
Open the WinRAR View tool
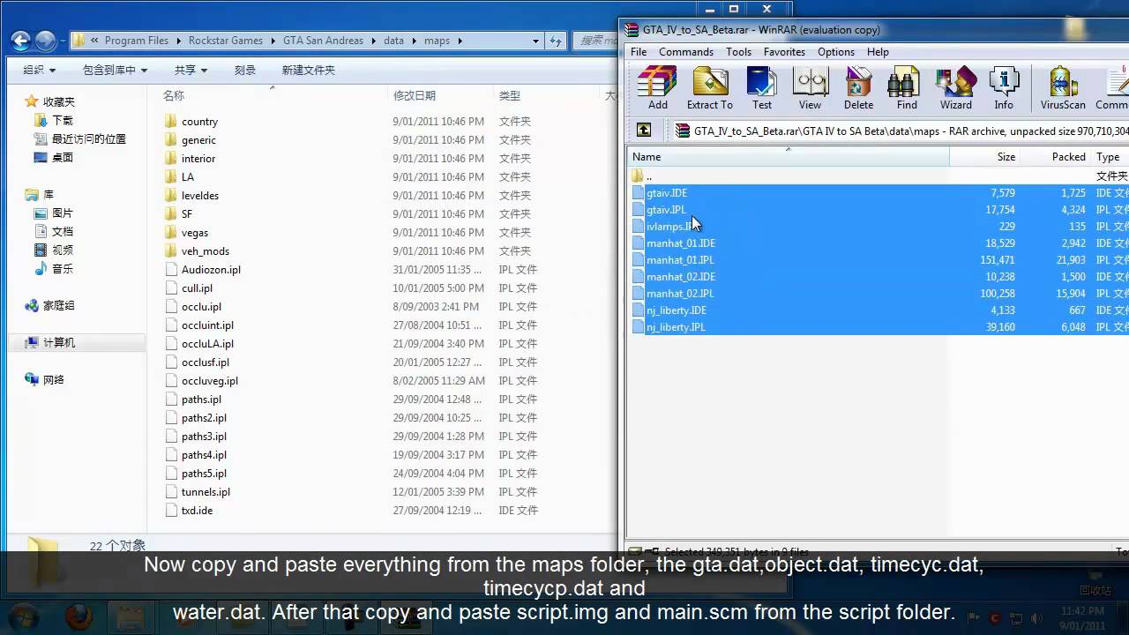coord(810,88)
